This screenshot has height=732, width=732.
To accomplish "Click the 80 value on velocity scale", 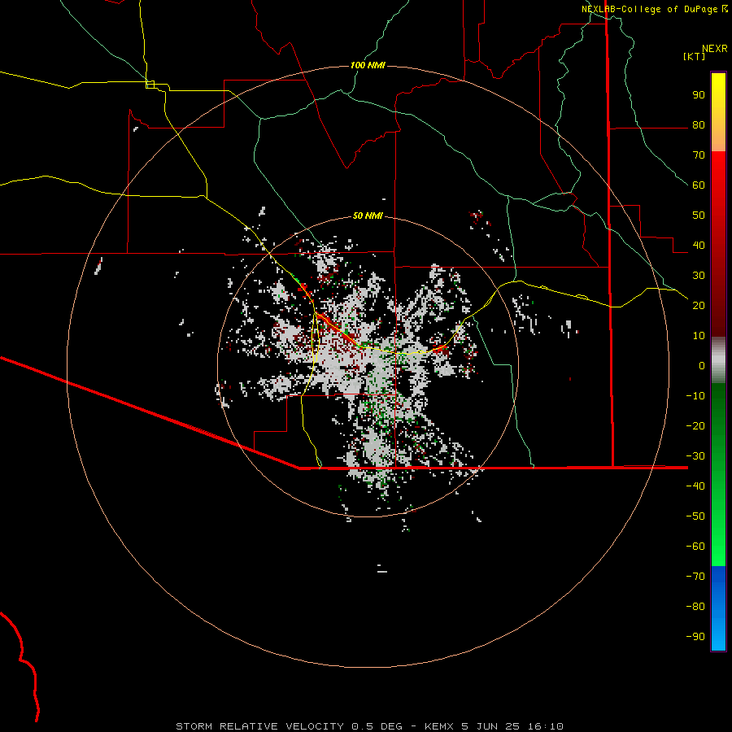I will coord(699,125).
